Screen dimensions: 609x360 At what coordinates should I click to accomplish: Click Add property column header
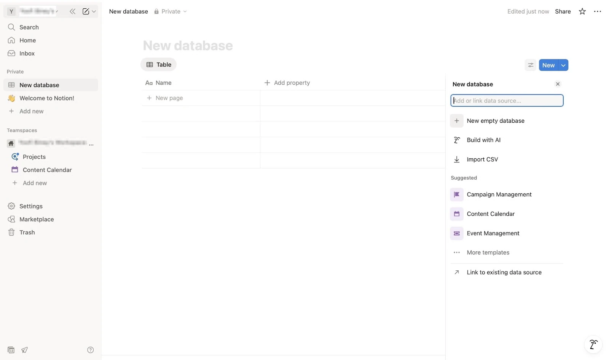click(x=287, y=83)
